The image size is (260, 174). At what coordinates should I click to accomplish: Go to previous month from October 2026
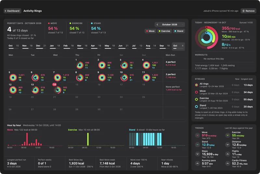(x=157, y=24)
